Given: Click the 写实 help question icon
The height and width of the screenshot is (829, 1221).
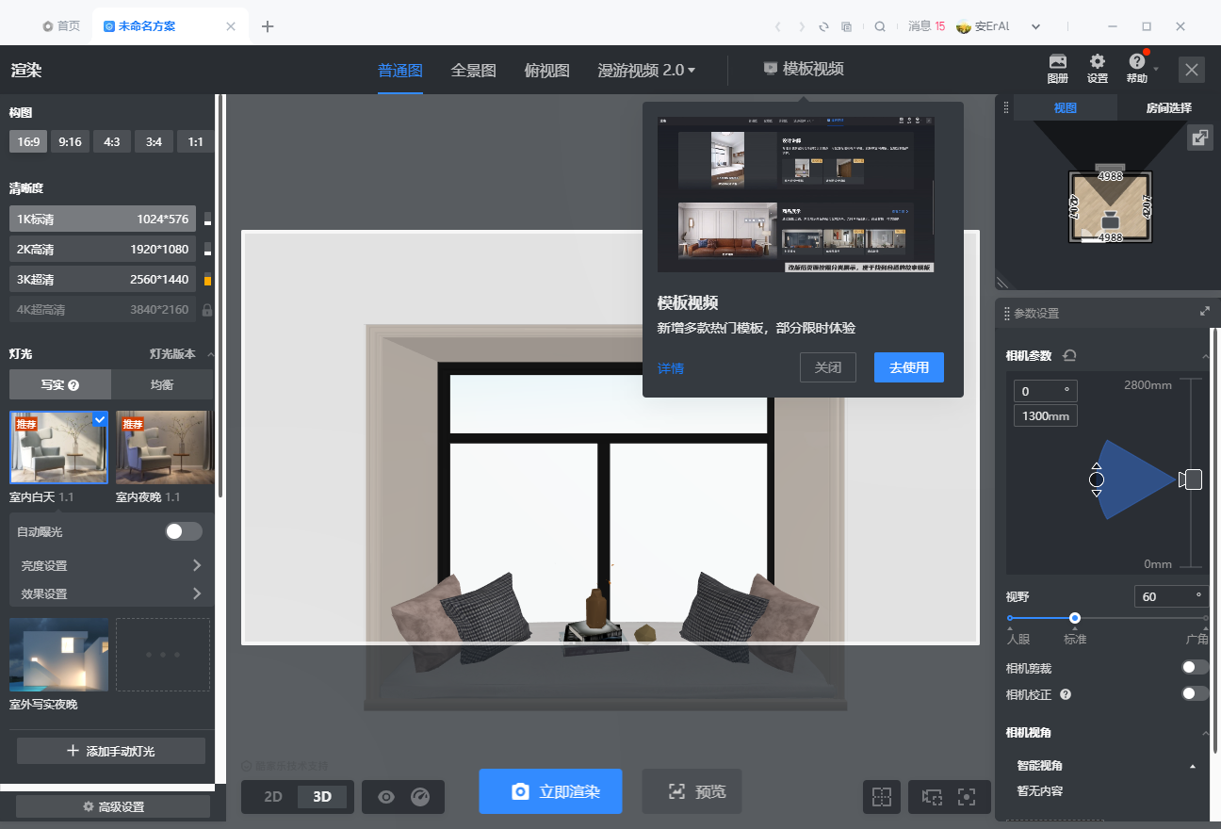Looking at the screenshot, I should (73, 385).
